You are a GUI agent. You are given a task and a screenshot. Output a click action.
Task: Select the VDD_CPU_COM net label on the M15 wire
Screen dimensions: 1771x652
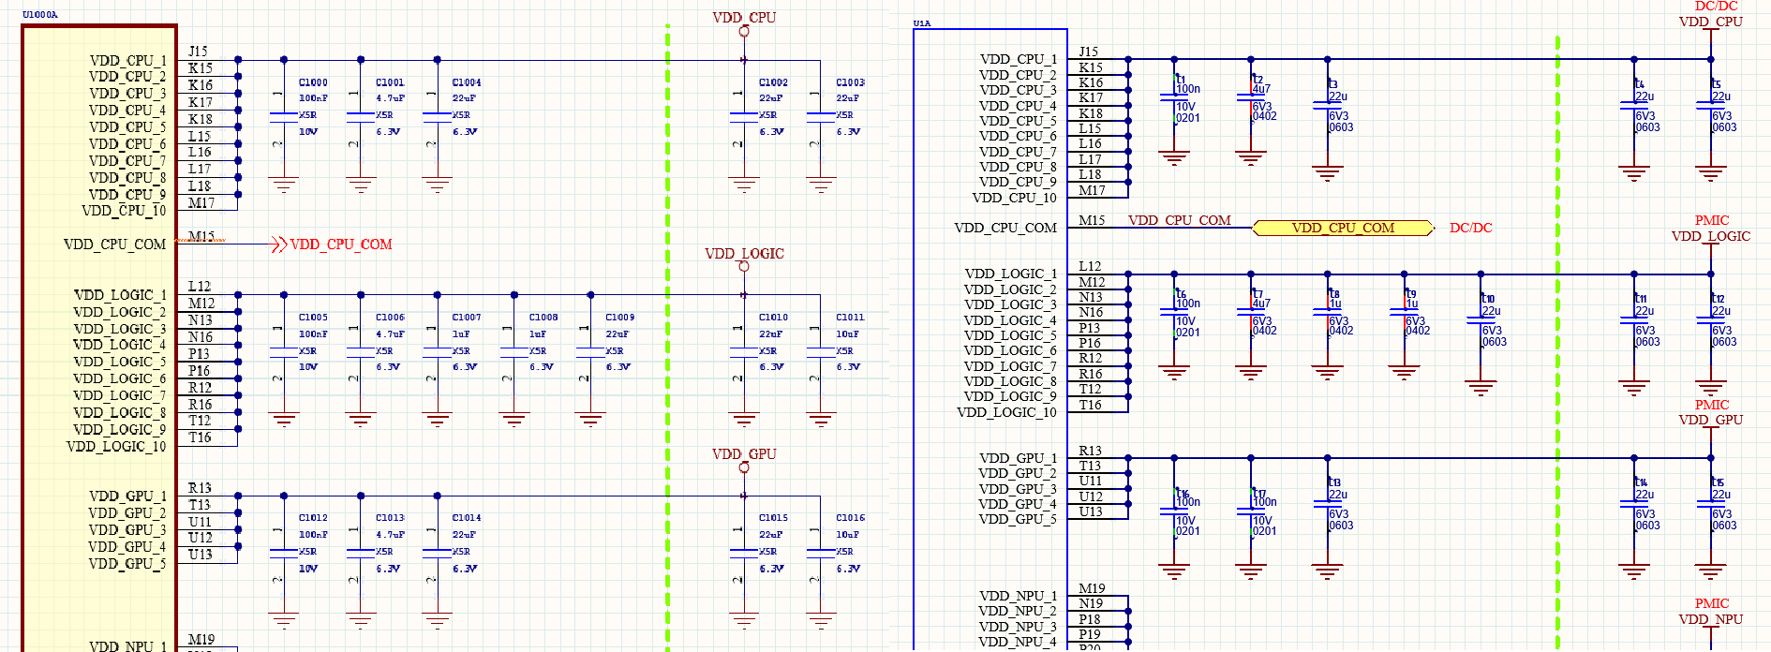pyautogui.click(x=1179, y=220)
